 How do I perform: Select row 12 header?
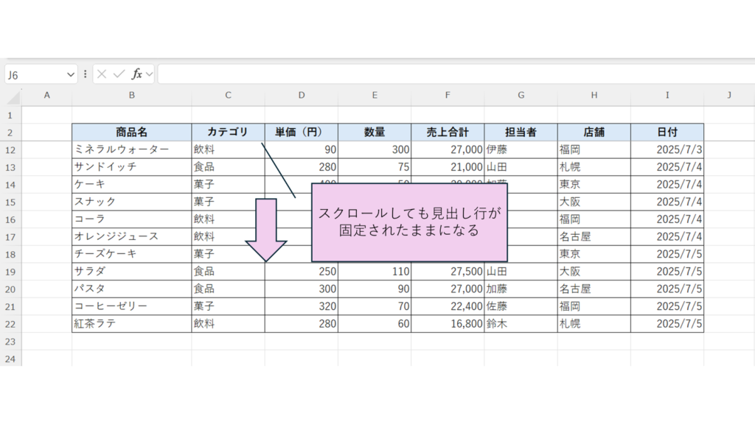[x=10, y=149]
